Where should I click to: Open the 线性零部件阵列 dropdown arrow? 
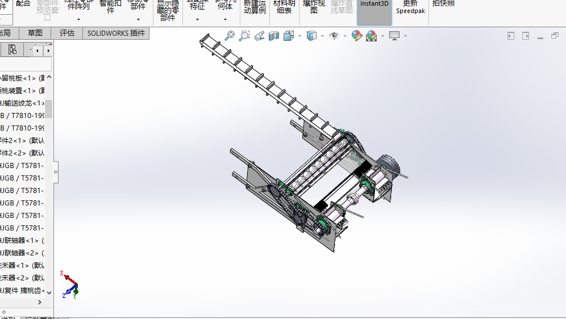(x=78, y=19)
